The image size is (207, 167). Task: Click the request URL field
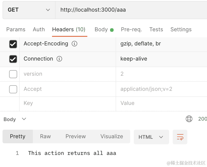131,10
